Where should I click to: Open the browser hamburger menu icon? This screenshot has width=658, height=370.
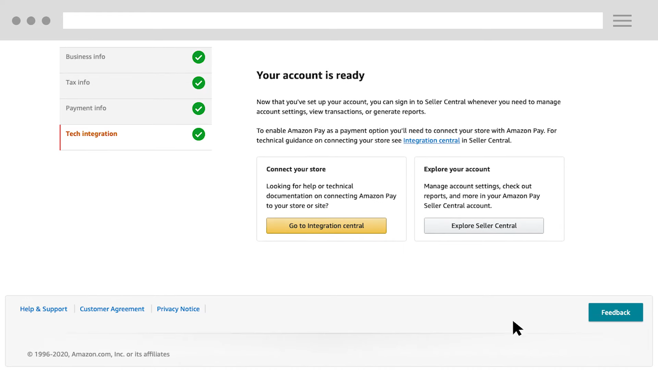pyautogui.click(x=622, y=21)
